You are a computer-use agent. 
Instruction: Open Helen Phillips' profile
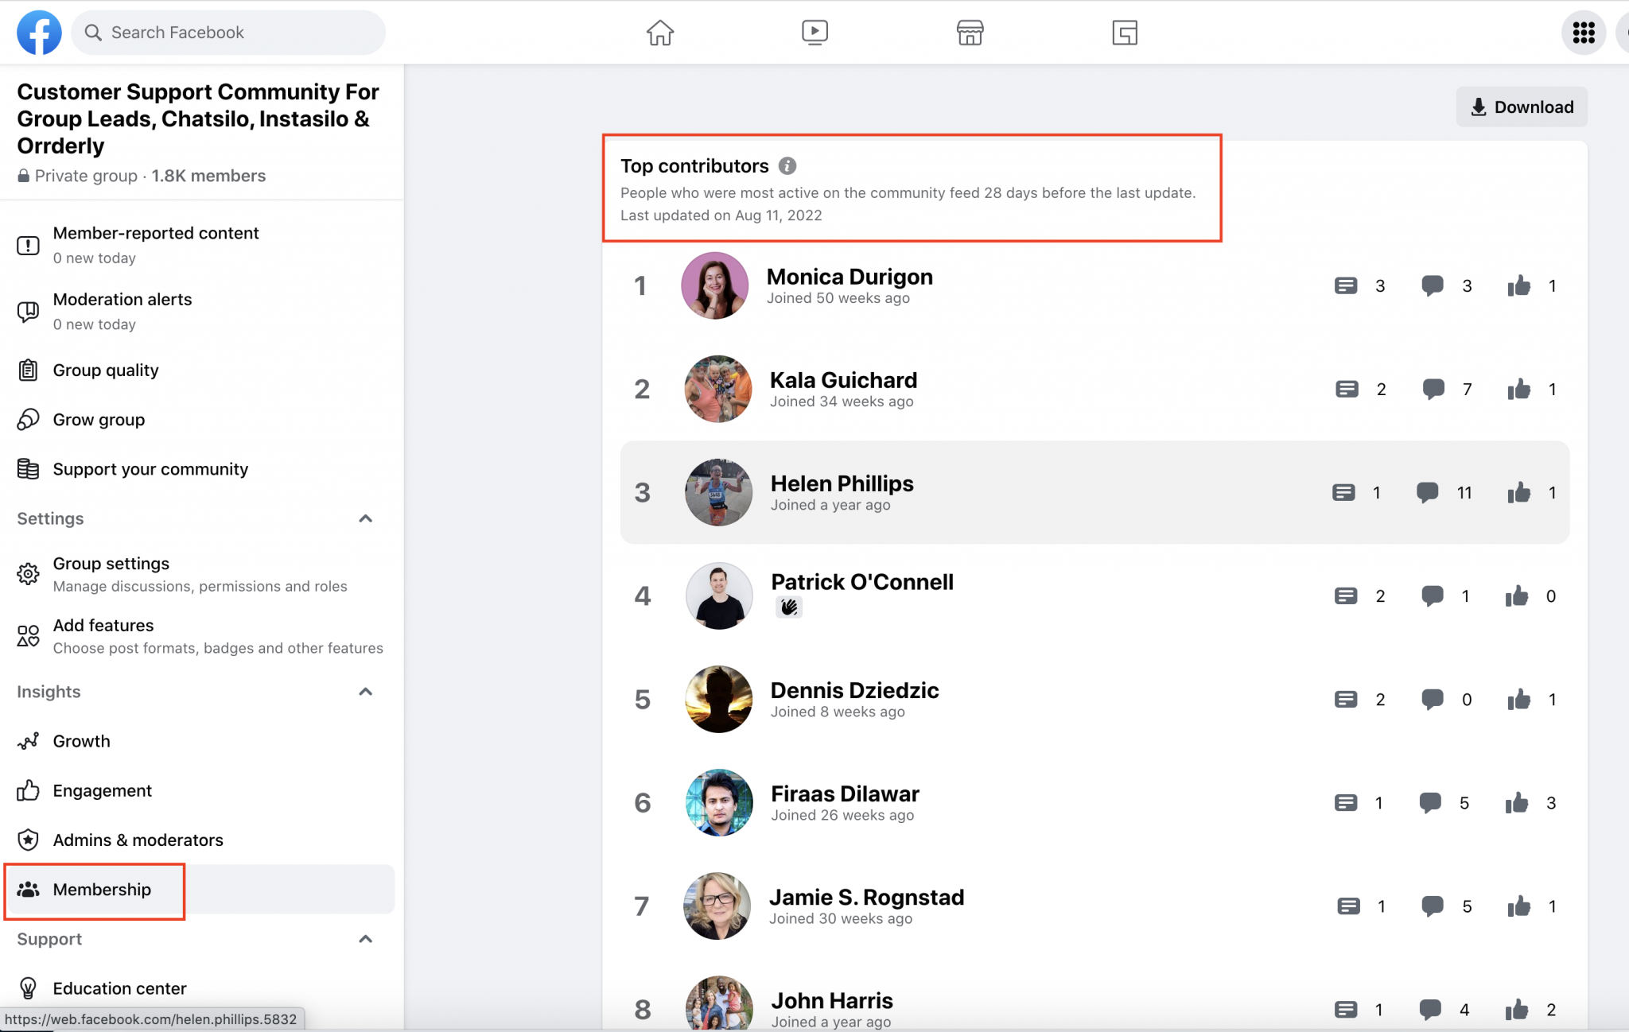842,483
